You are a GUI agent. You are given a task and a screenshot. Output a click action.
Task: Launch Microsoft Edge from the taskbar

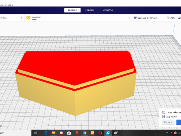[x=46, y=133]
